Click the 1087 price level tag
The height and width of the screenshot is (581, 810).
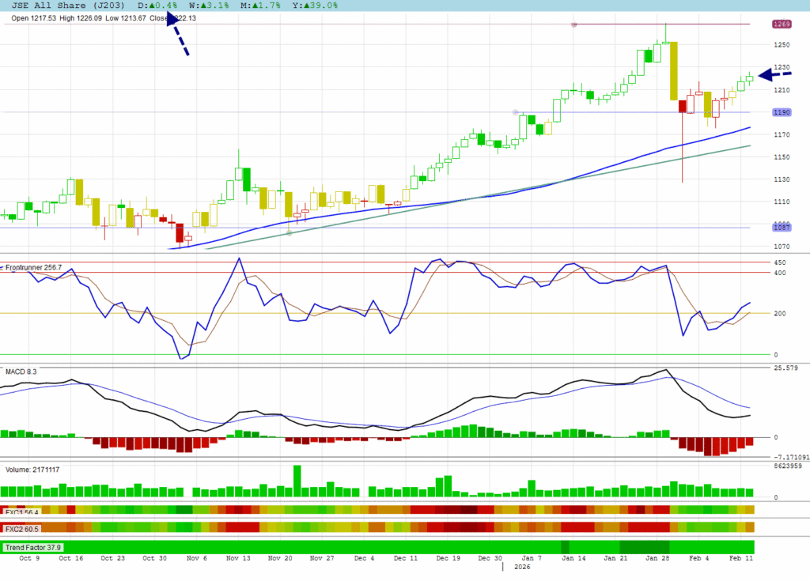tap(782, 228)
